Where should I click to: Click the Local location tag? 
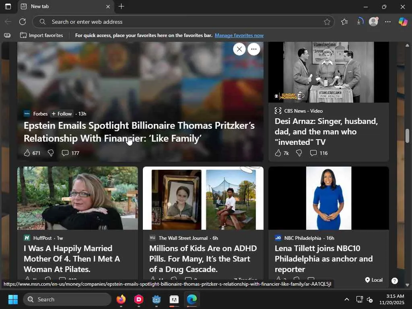(x=374, y=280)
